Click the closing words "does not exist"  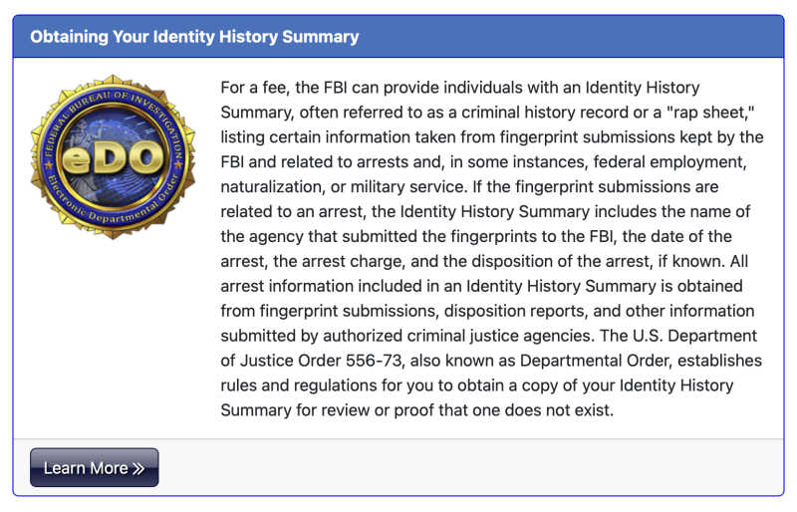coord(559,409)
